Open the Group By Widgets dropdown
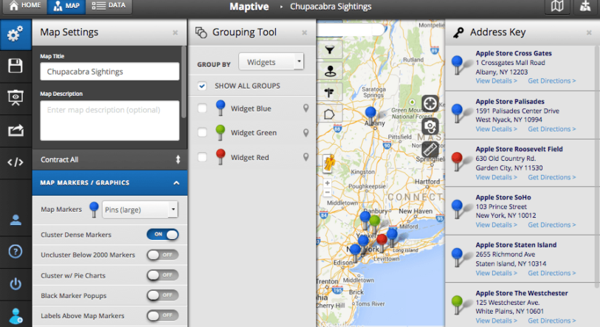600x327 pixels. (x=272, y=62)
